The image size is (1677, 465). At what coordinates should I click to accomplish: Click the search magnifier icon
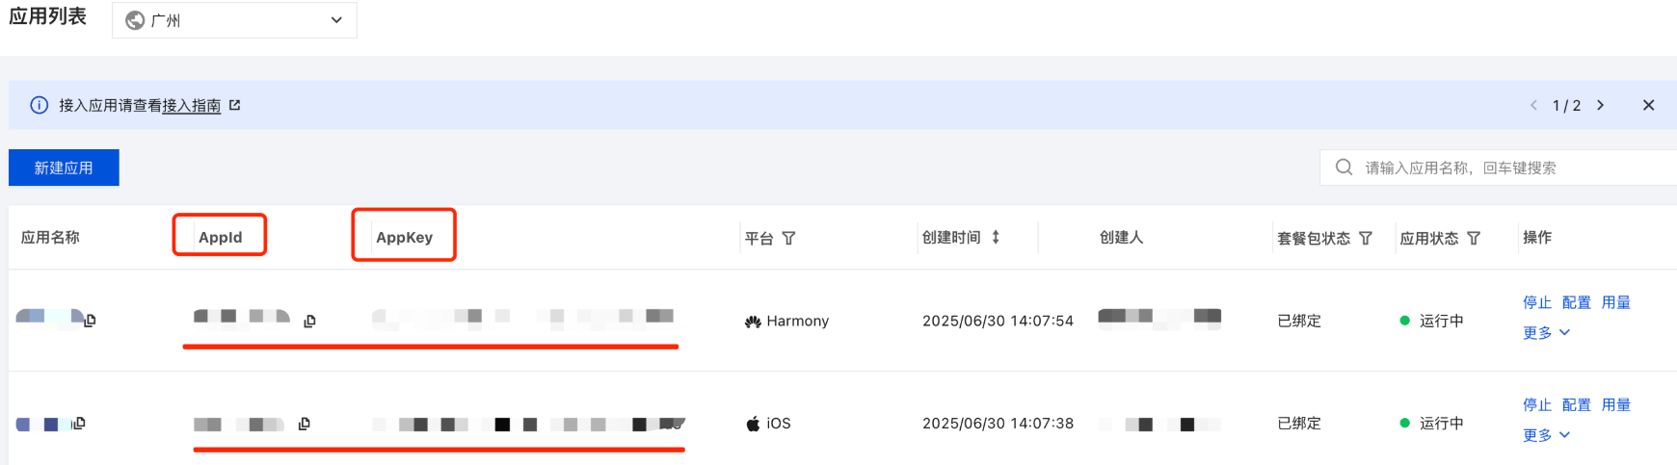coord(1344,168)
